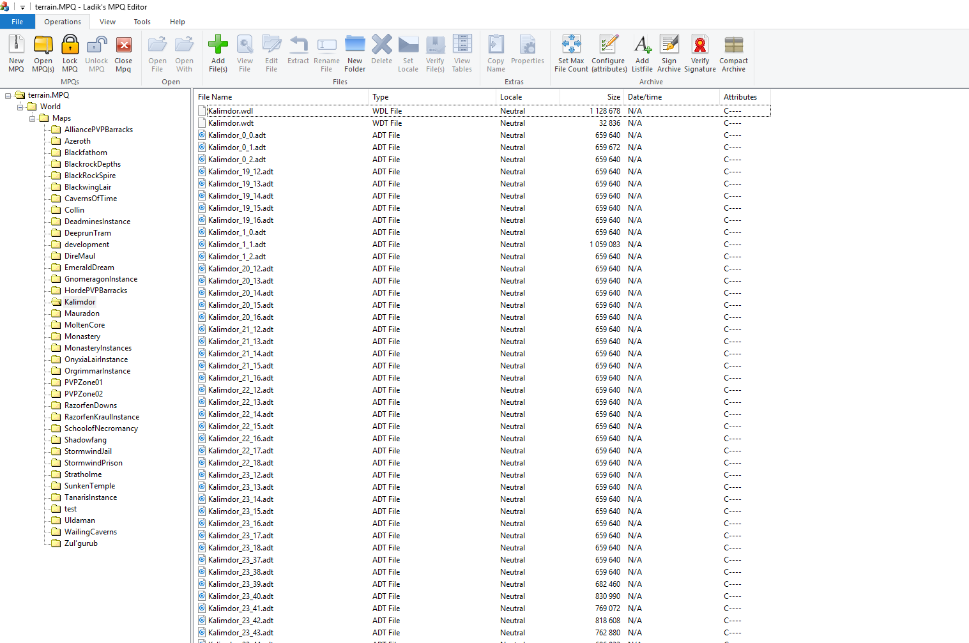Screen dimensions: 969x643
Task: Sort by the Attributes column header
Action: (745, 97)
